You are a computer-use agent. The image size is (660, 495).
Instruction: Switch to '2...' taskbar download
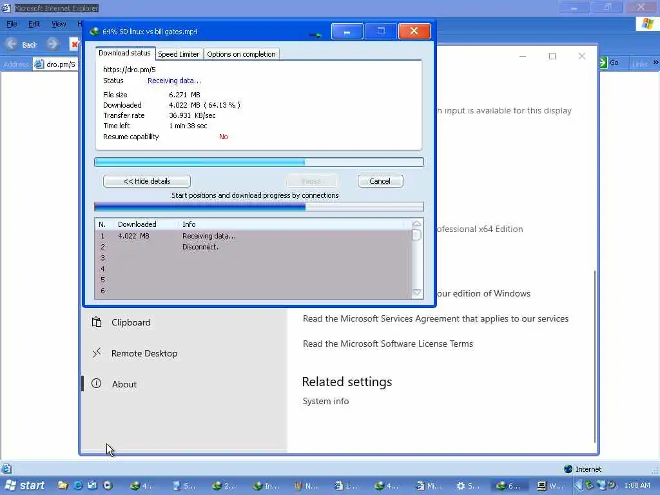(224, 486)
